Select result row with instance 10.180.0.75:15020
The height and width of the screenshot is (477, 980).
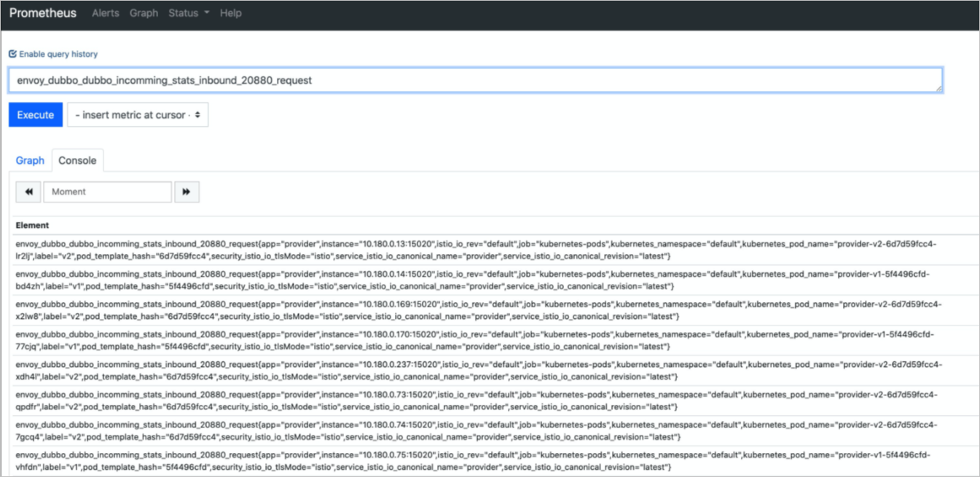[495, 461]
